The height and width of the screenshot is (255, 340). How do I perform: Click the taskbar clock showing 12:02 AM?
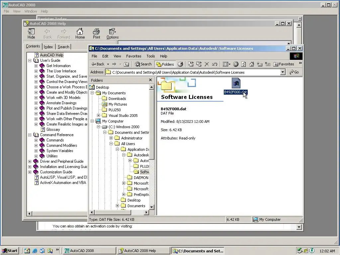pyautogui.click(x=327, y=251)
